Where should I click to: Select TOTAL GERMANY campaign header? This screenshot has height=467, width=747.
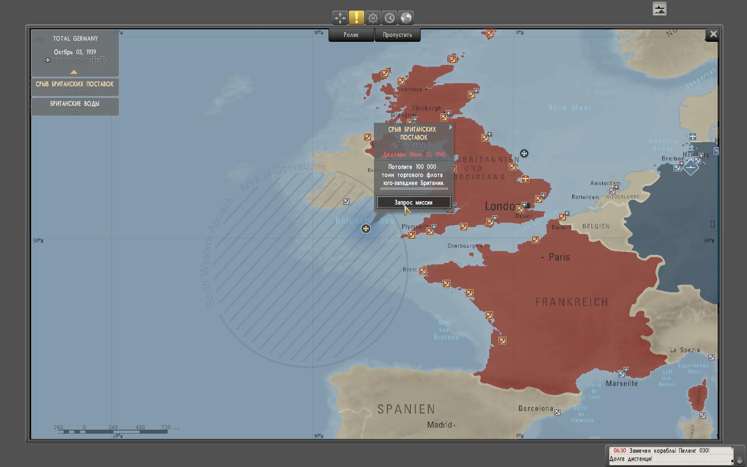(75, 39)
